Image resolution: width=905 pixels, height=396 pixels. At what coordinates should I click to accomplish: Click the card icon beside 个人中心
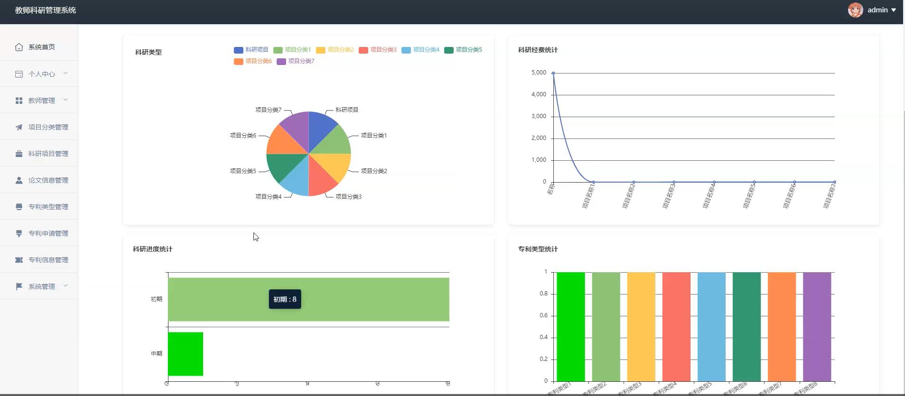(19, 74)
